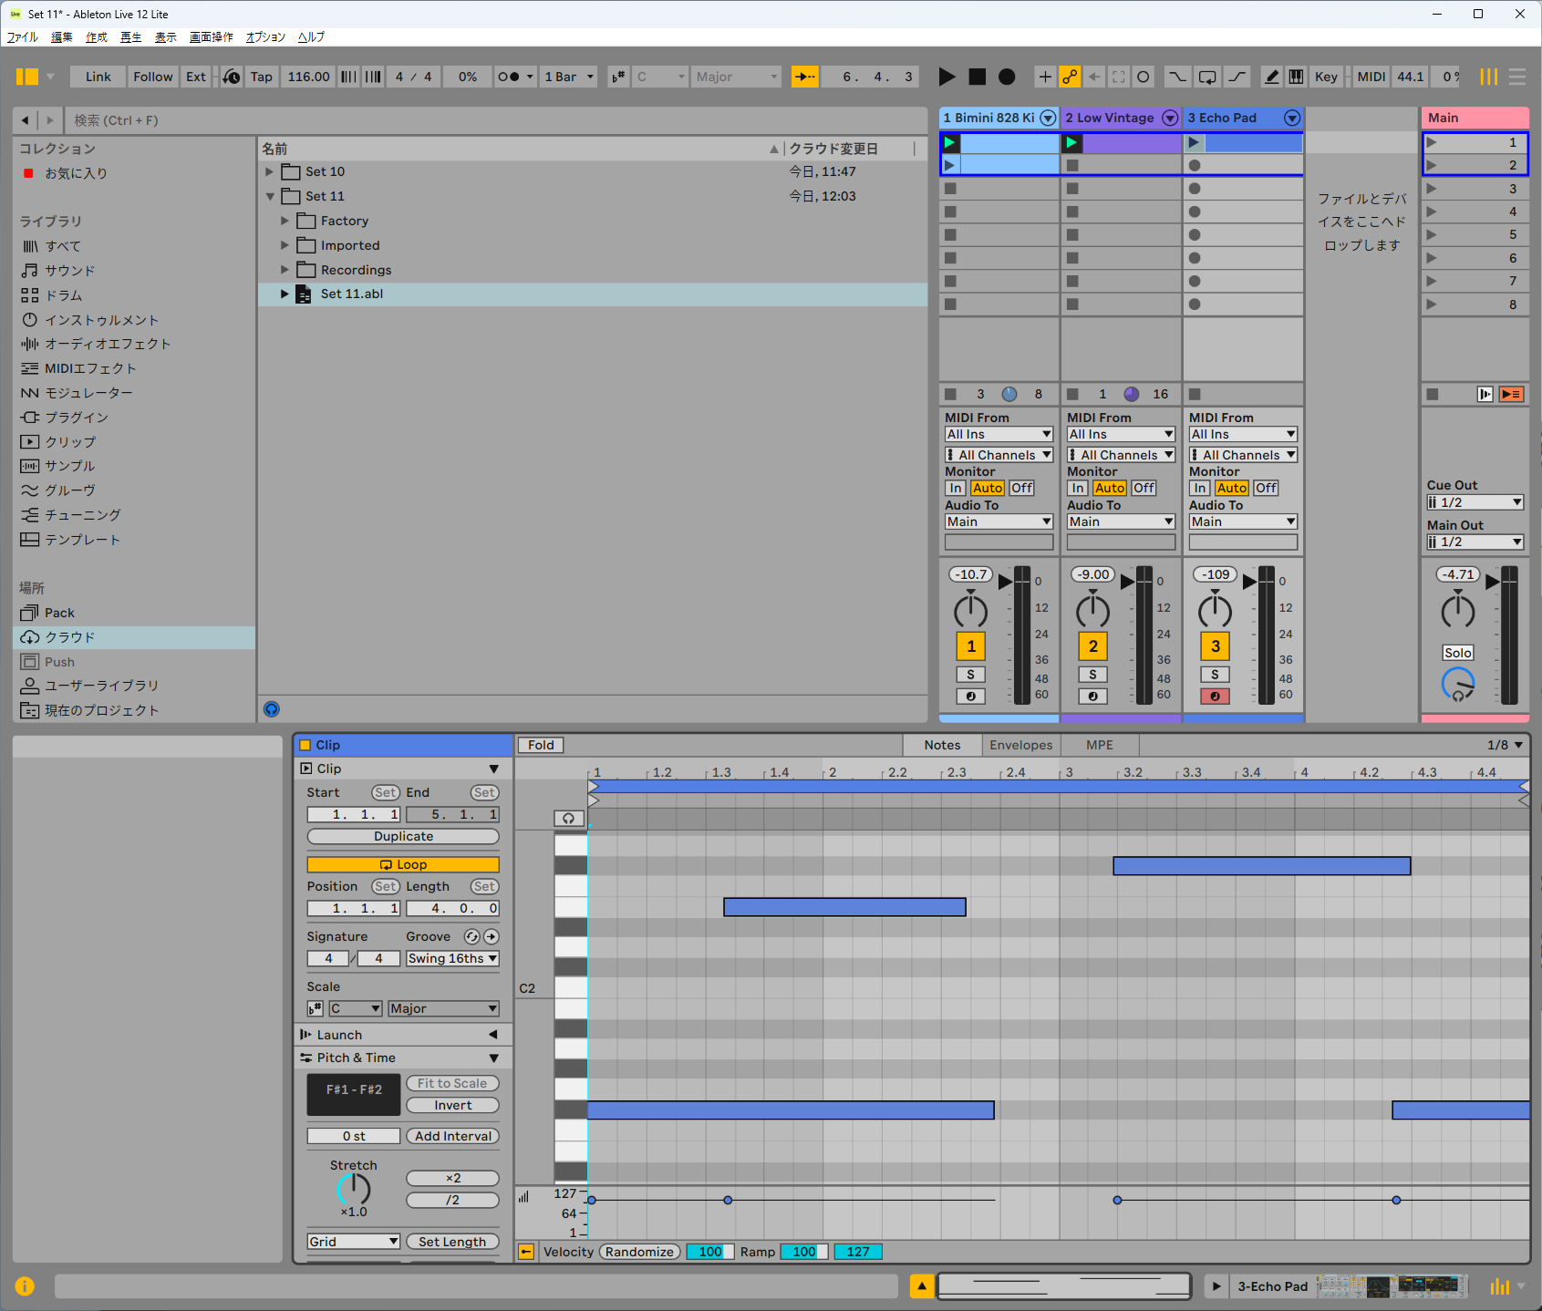This screenshot has width=1542, height=1311.
Task: Toggle the Follow playback arrow icon
Action: tap(805, 77)
